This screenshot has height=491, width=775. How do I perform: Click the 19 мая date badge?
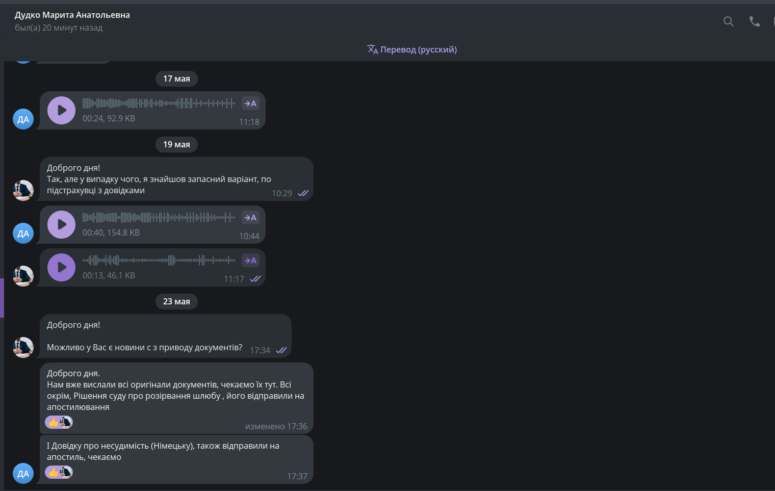pos(176,144)
